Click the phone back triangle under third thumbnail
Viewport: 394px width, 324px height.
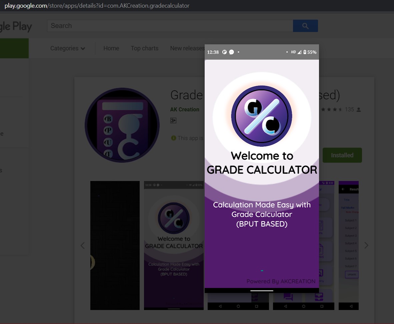pyautogui.click(x=220, y=306)
